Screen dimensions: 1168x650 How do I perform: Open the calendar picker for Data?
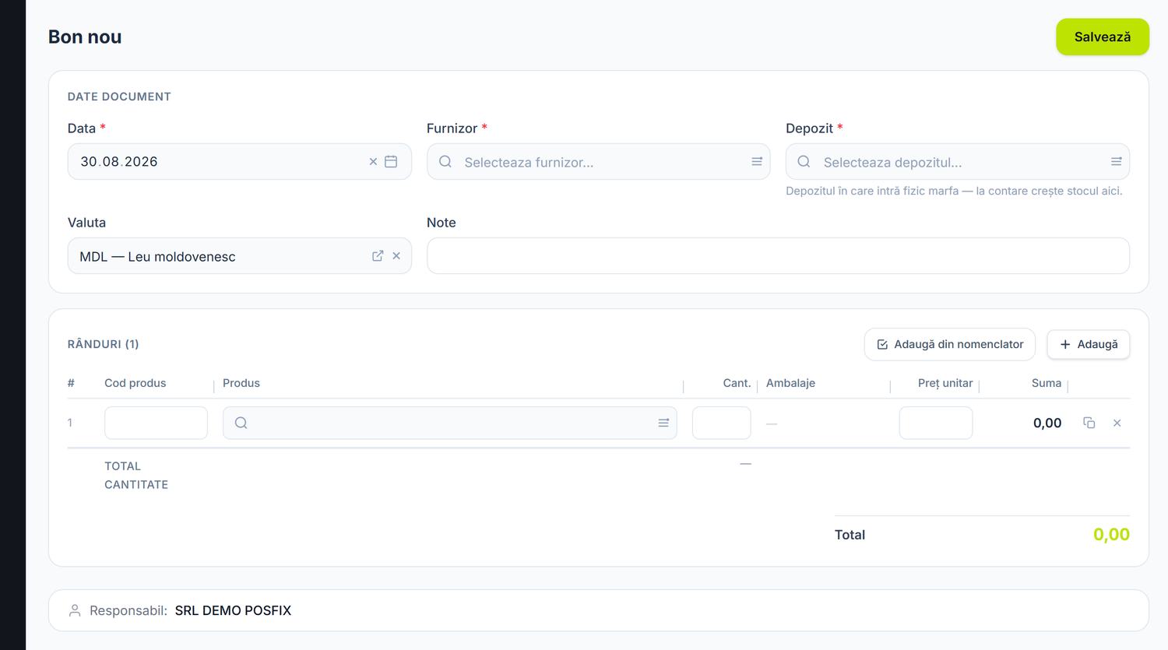391,162
